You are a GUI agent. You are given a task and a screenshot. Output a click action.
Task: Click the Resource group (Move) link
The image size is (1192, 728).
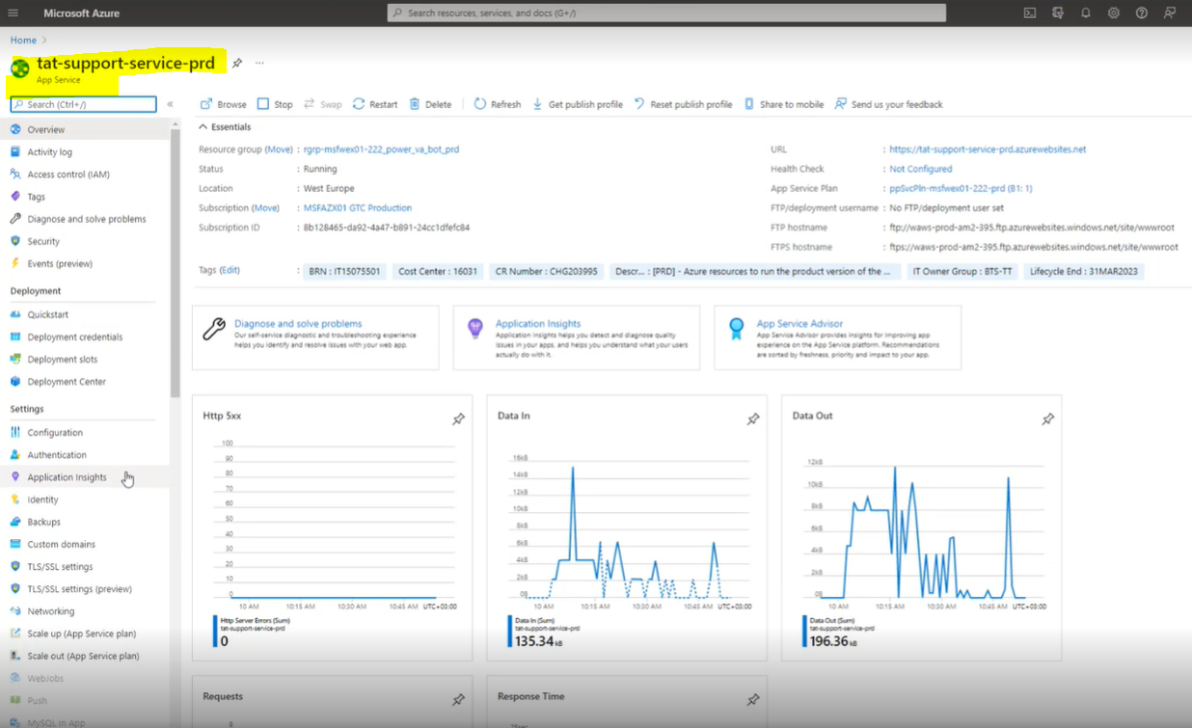point(279,149)
